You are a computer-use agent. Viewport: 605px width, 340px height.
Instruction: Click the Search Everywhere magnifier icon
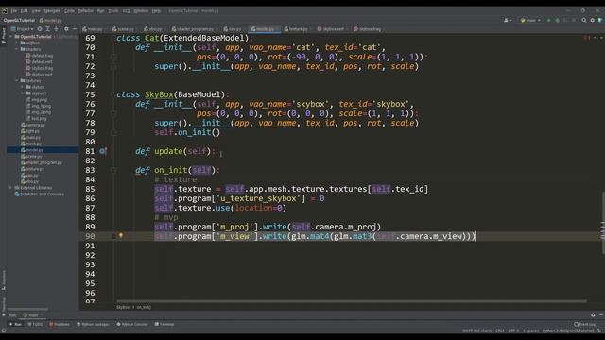click(x=584, y=20)
